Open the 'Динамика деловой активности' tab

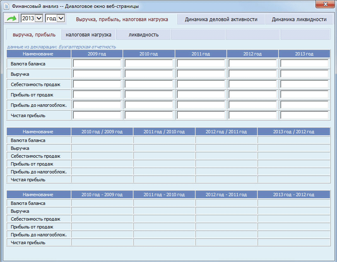click(x=221, y=19)
